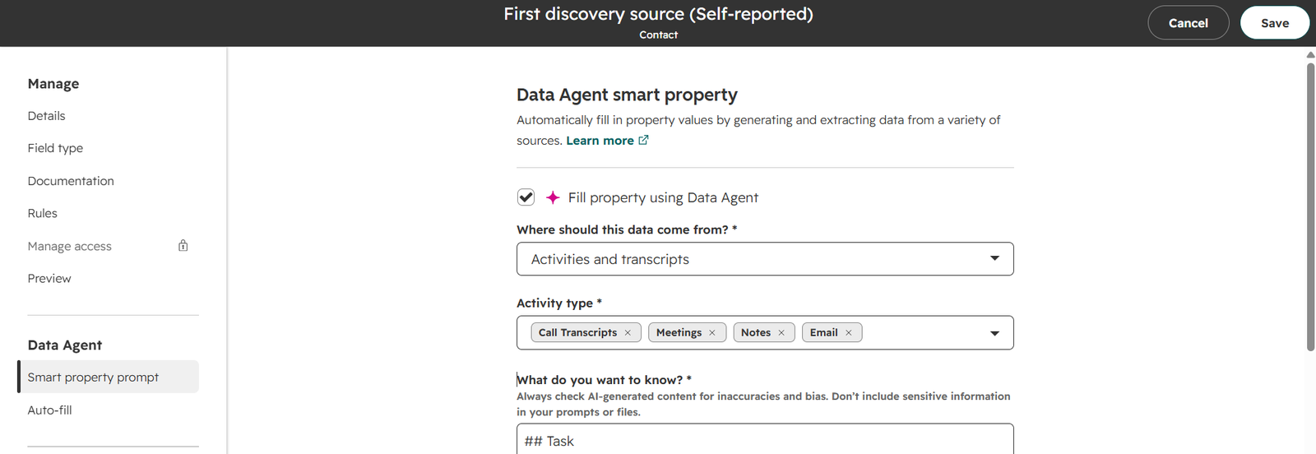The image size is (1316, 454).
Task: Click the lock icon beside Manage access
Action: 183,246
